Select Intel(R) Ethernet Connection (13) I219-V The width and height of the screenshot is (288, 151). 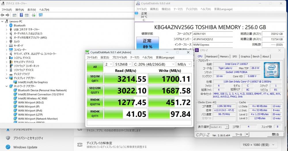(41, 94)
